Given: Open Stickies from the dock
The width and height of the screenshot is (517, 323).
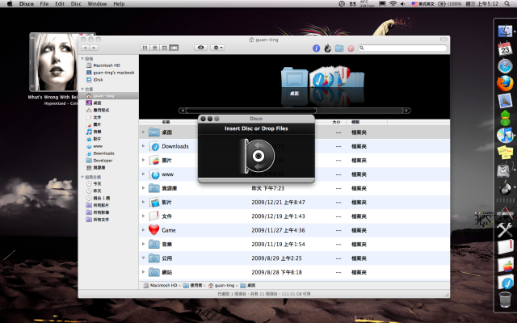Looking at the screenshot, I should point(505,153).
